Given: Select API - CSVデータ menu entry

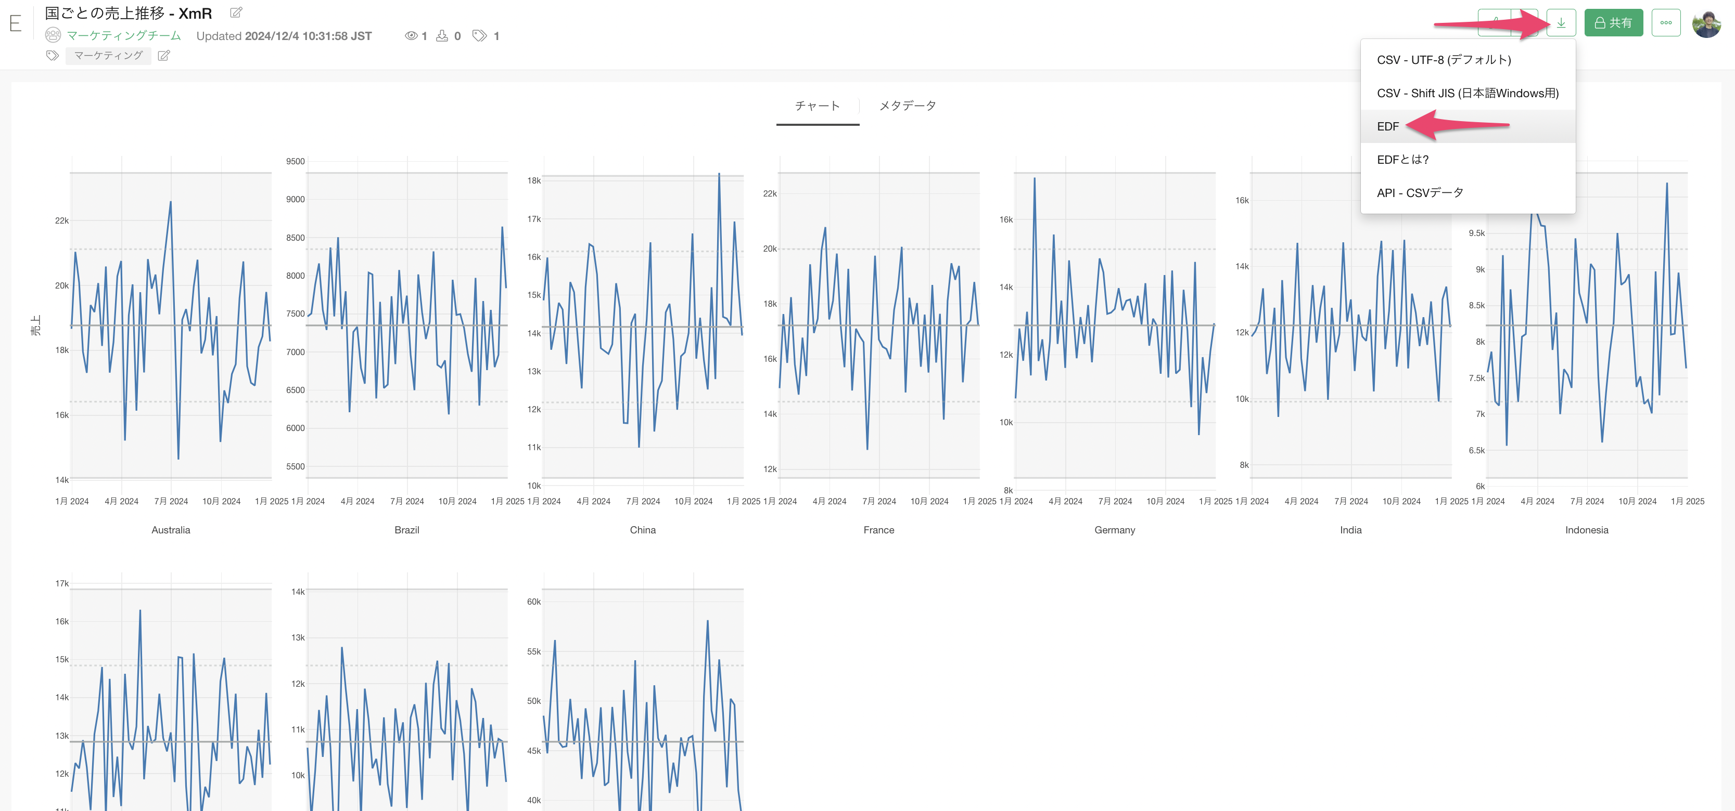Looking at the screenshot, I should click(1419, 193).
